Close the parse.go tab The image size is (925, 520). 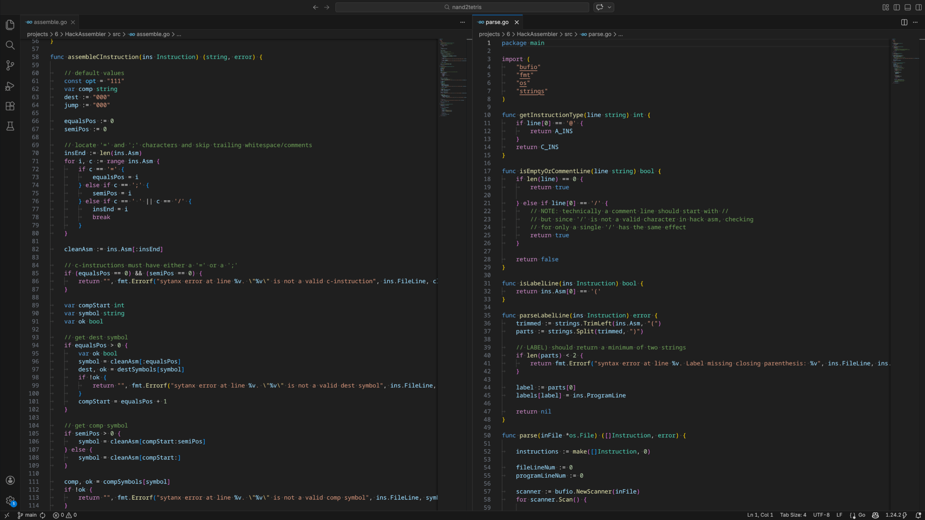click(x=516, y=22)
